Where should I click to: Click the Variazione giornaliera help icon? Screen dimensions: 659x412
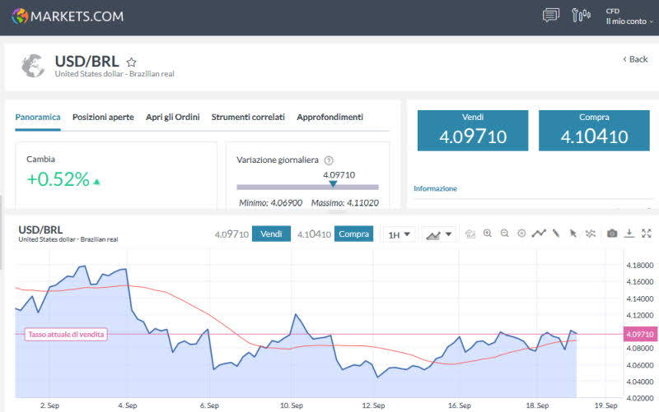[x=329, y=160]
